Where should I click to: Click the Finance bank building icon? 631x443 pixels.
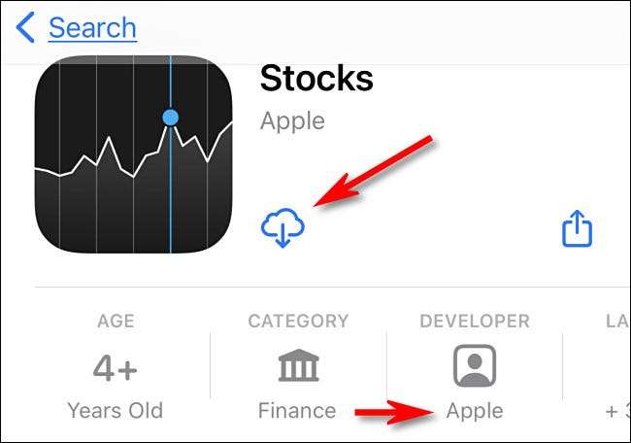coord(298,366)
